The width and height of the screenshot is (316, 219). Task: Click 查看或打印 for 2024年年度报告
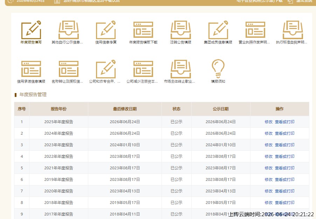(x=284, y=133)
